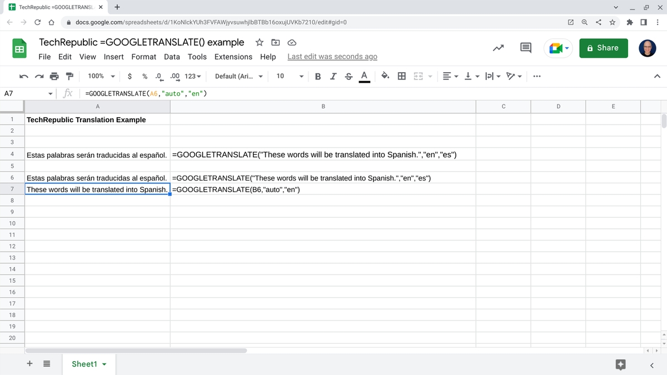Viewport: 667px width, 375px height.
Task: Toggle bold formatting
Action: 318,76
